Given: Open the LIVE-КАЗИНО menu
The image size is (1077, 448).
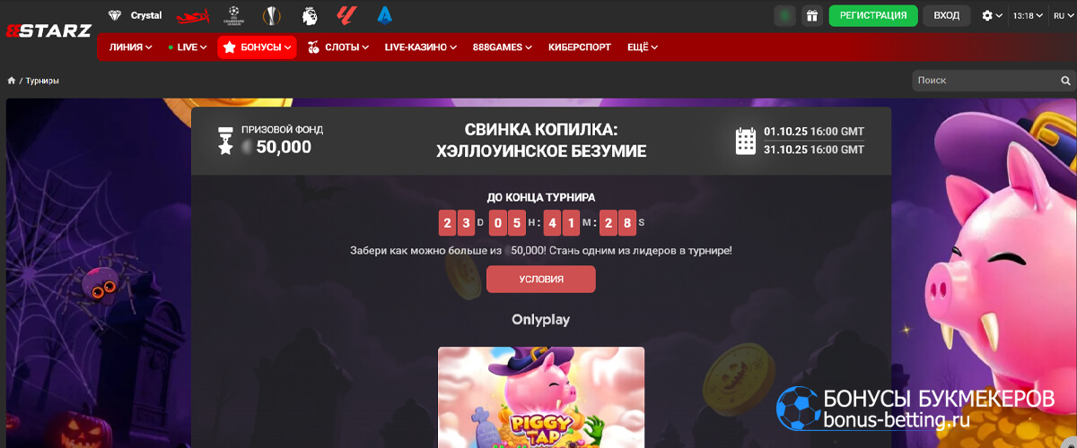Looking at the screenshot, I should 421,47.
